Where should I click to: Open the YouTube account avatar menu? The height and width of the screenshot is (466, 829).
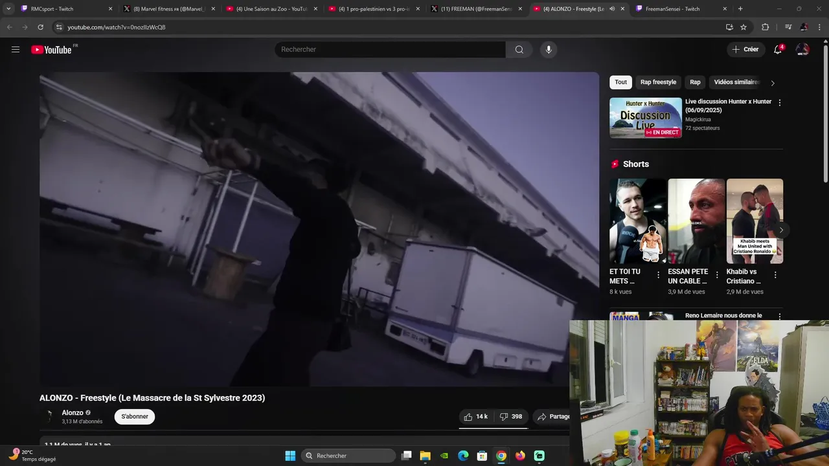(802, 49)
